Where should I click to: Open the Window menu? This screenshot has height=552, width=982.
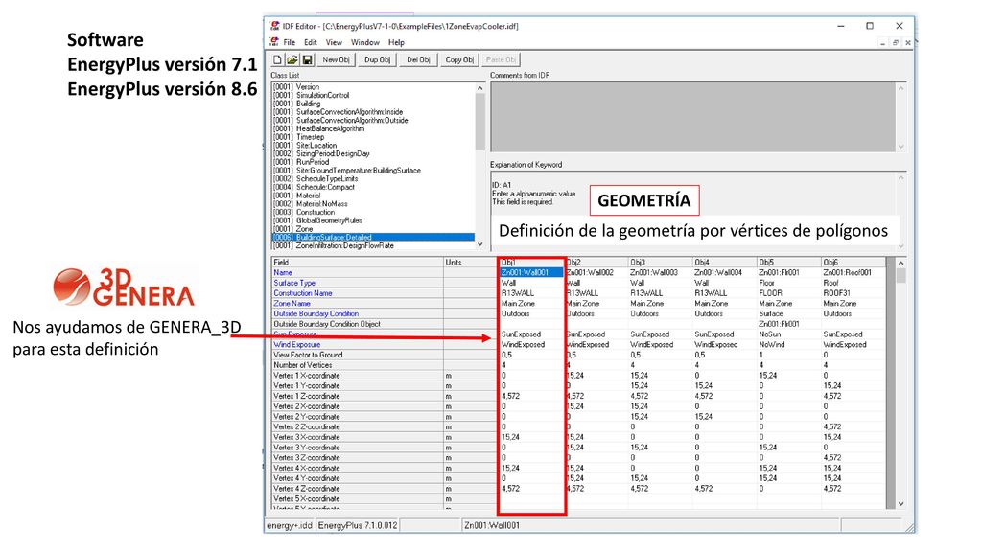point(365,42)
